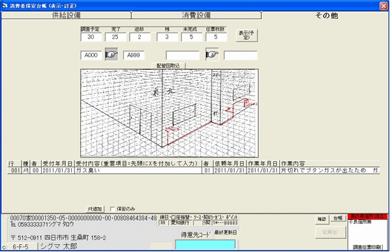Click the 配管図取込 button
This screenshot has height=252, width=390.
point(168,66)
